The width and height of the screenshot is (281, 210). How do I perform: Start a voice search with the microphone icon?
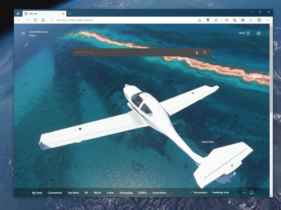point(197,52)
